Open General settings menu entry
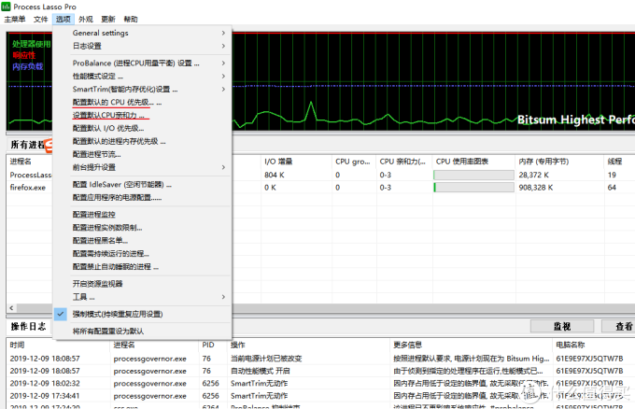Viewport: 635px width, 409px height. click(142, 33)
